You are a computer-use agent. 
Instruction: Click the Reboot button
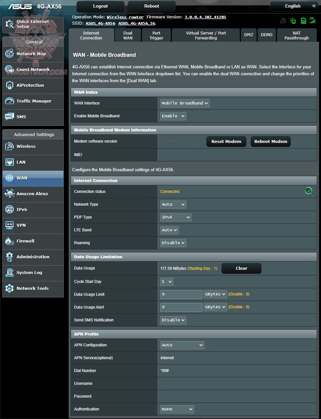[x=152, y=6]
